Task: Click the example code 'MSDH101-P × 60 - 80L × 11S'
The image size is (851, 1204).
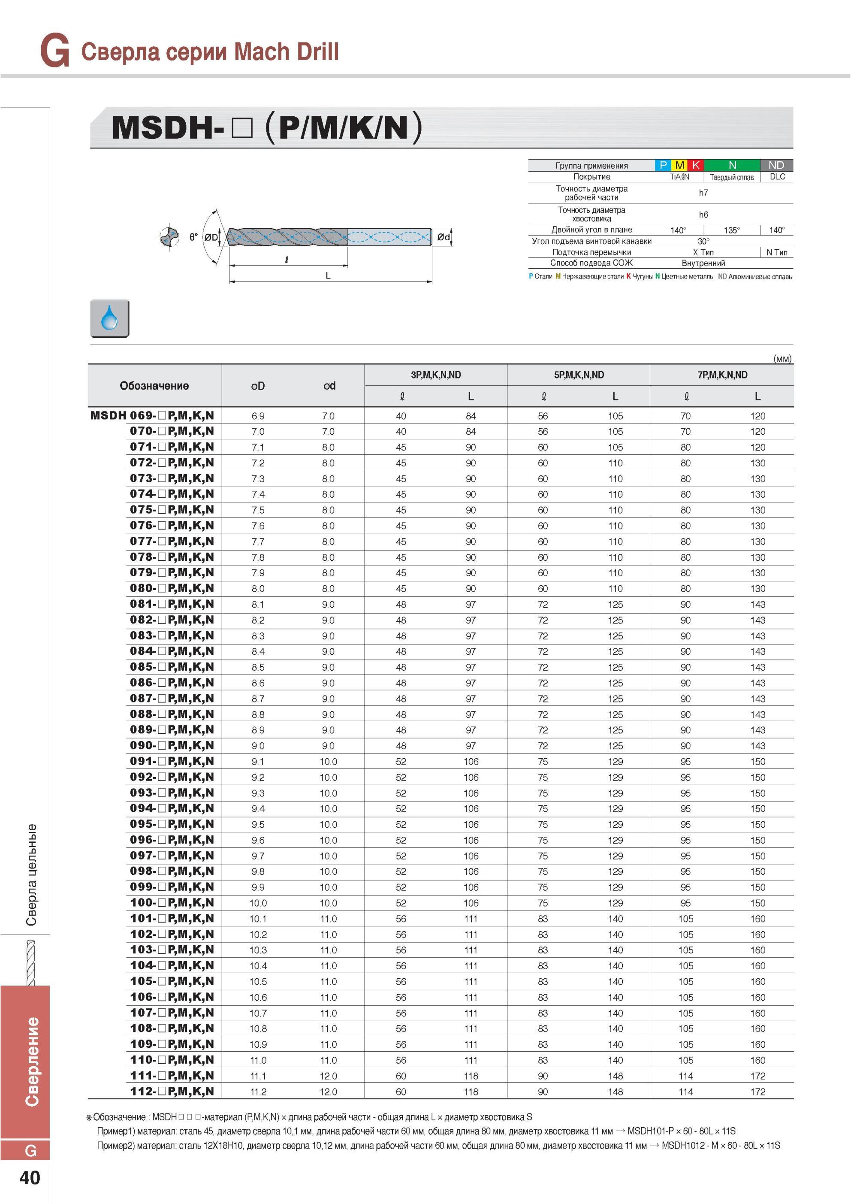Action: point(682,1131)
